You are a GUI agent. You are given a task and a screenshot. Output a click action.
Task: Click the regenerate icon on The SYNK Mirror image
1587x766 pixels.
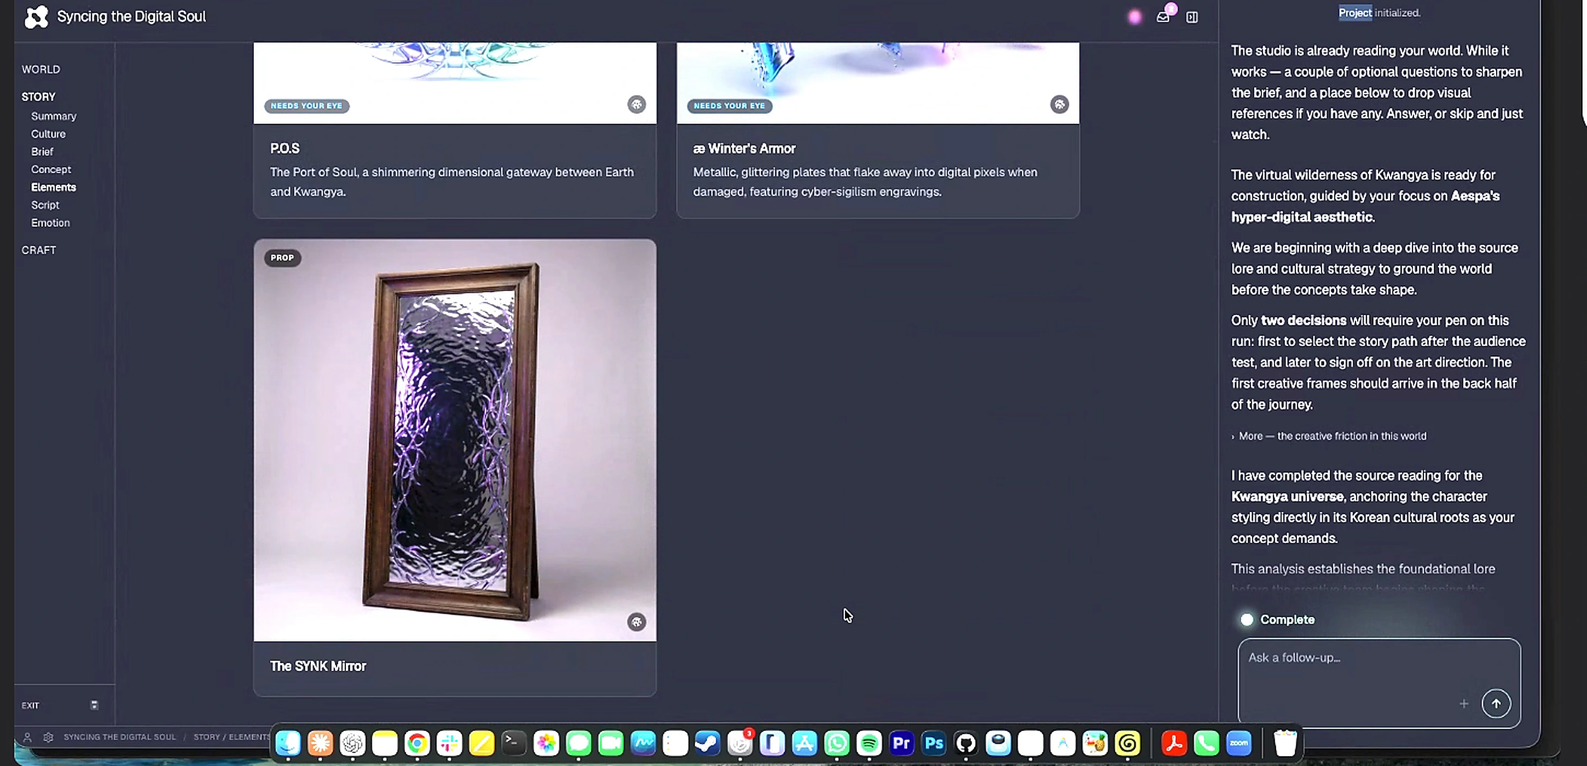click(x=636, y=622)
